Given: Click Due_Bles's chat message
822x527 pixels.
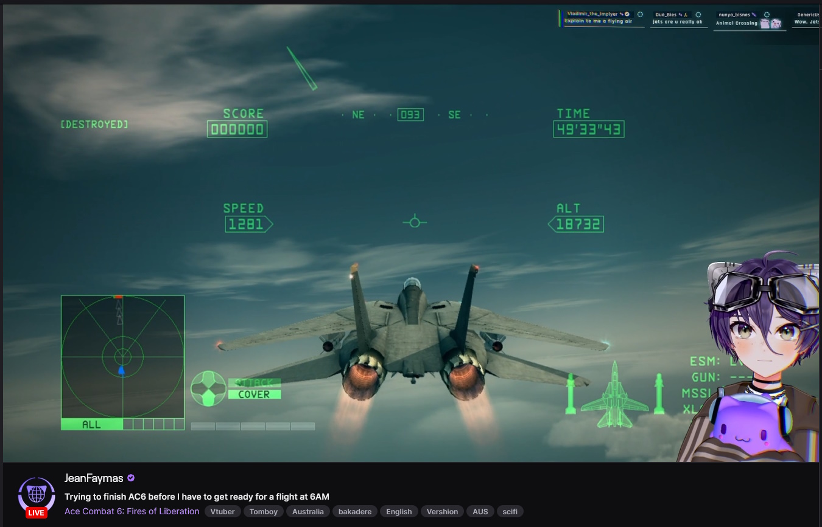Looking at the screenshot, I should 678,22.
